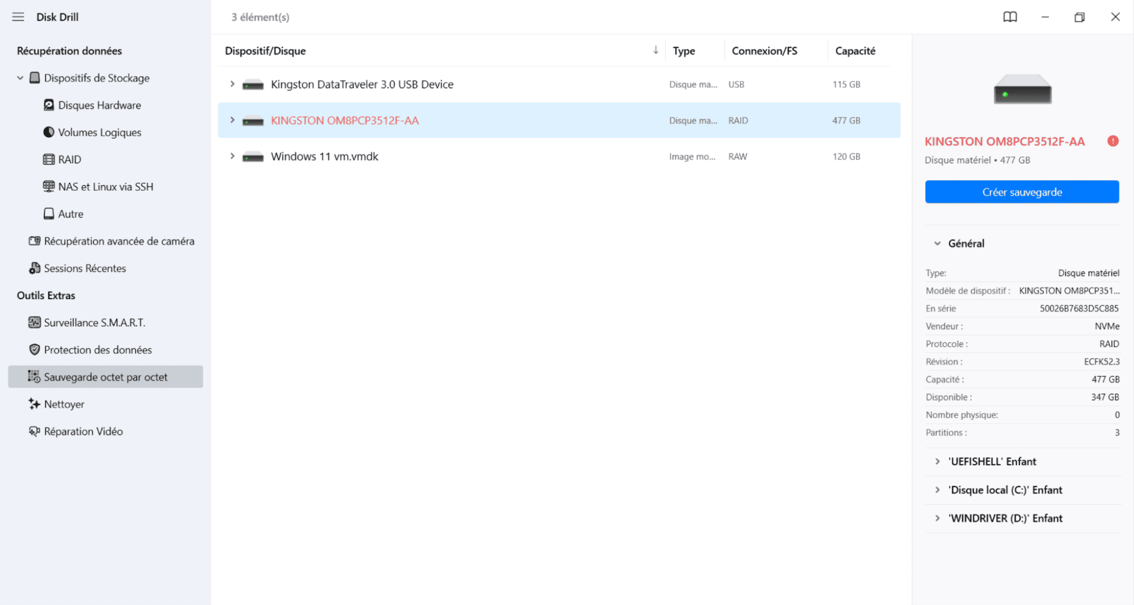Viewport: 1134px width, 605px height.
Task: Open Volumes Logiques in the sidebar
Action: tap(99, 132)
